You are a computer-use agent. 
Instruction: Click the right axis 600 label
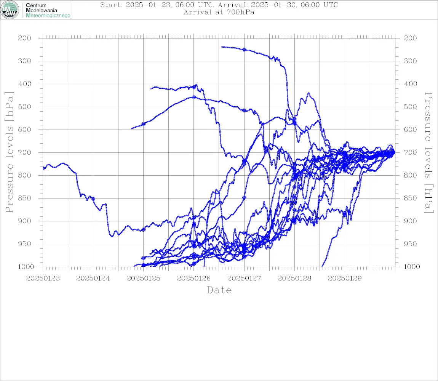coord(410,130)
